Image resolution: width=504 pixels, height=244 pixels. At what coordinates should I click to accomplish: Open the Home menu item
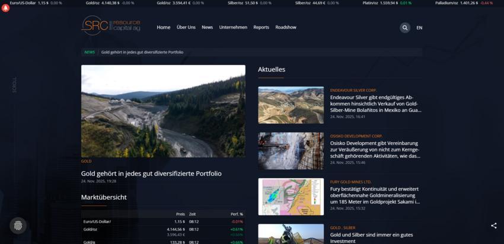[x=164, y=27]
